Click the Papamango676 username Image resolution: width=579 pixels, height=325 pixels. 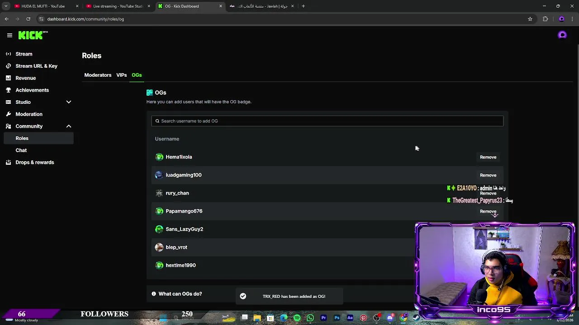(184, 211)
